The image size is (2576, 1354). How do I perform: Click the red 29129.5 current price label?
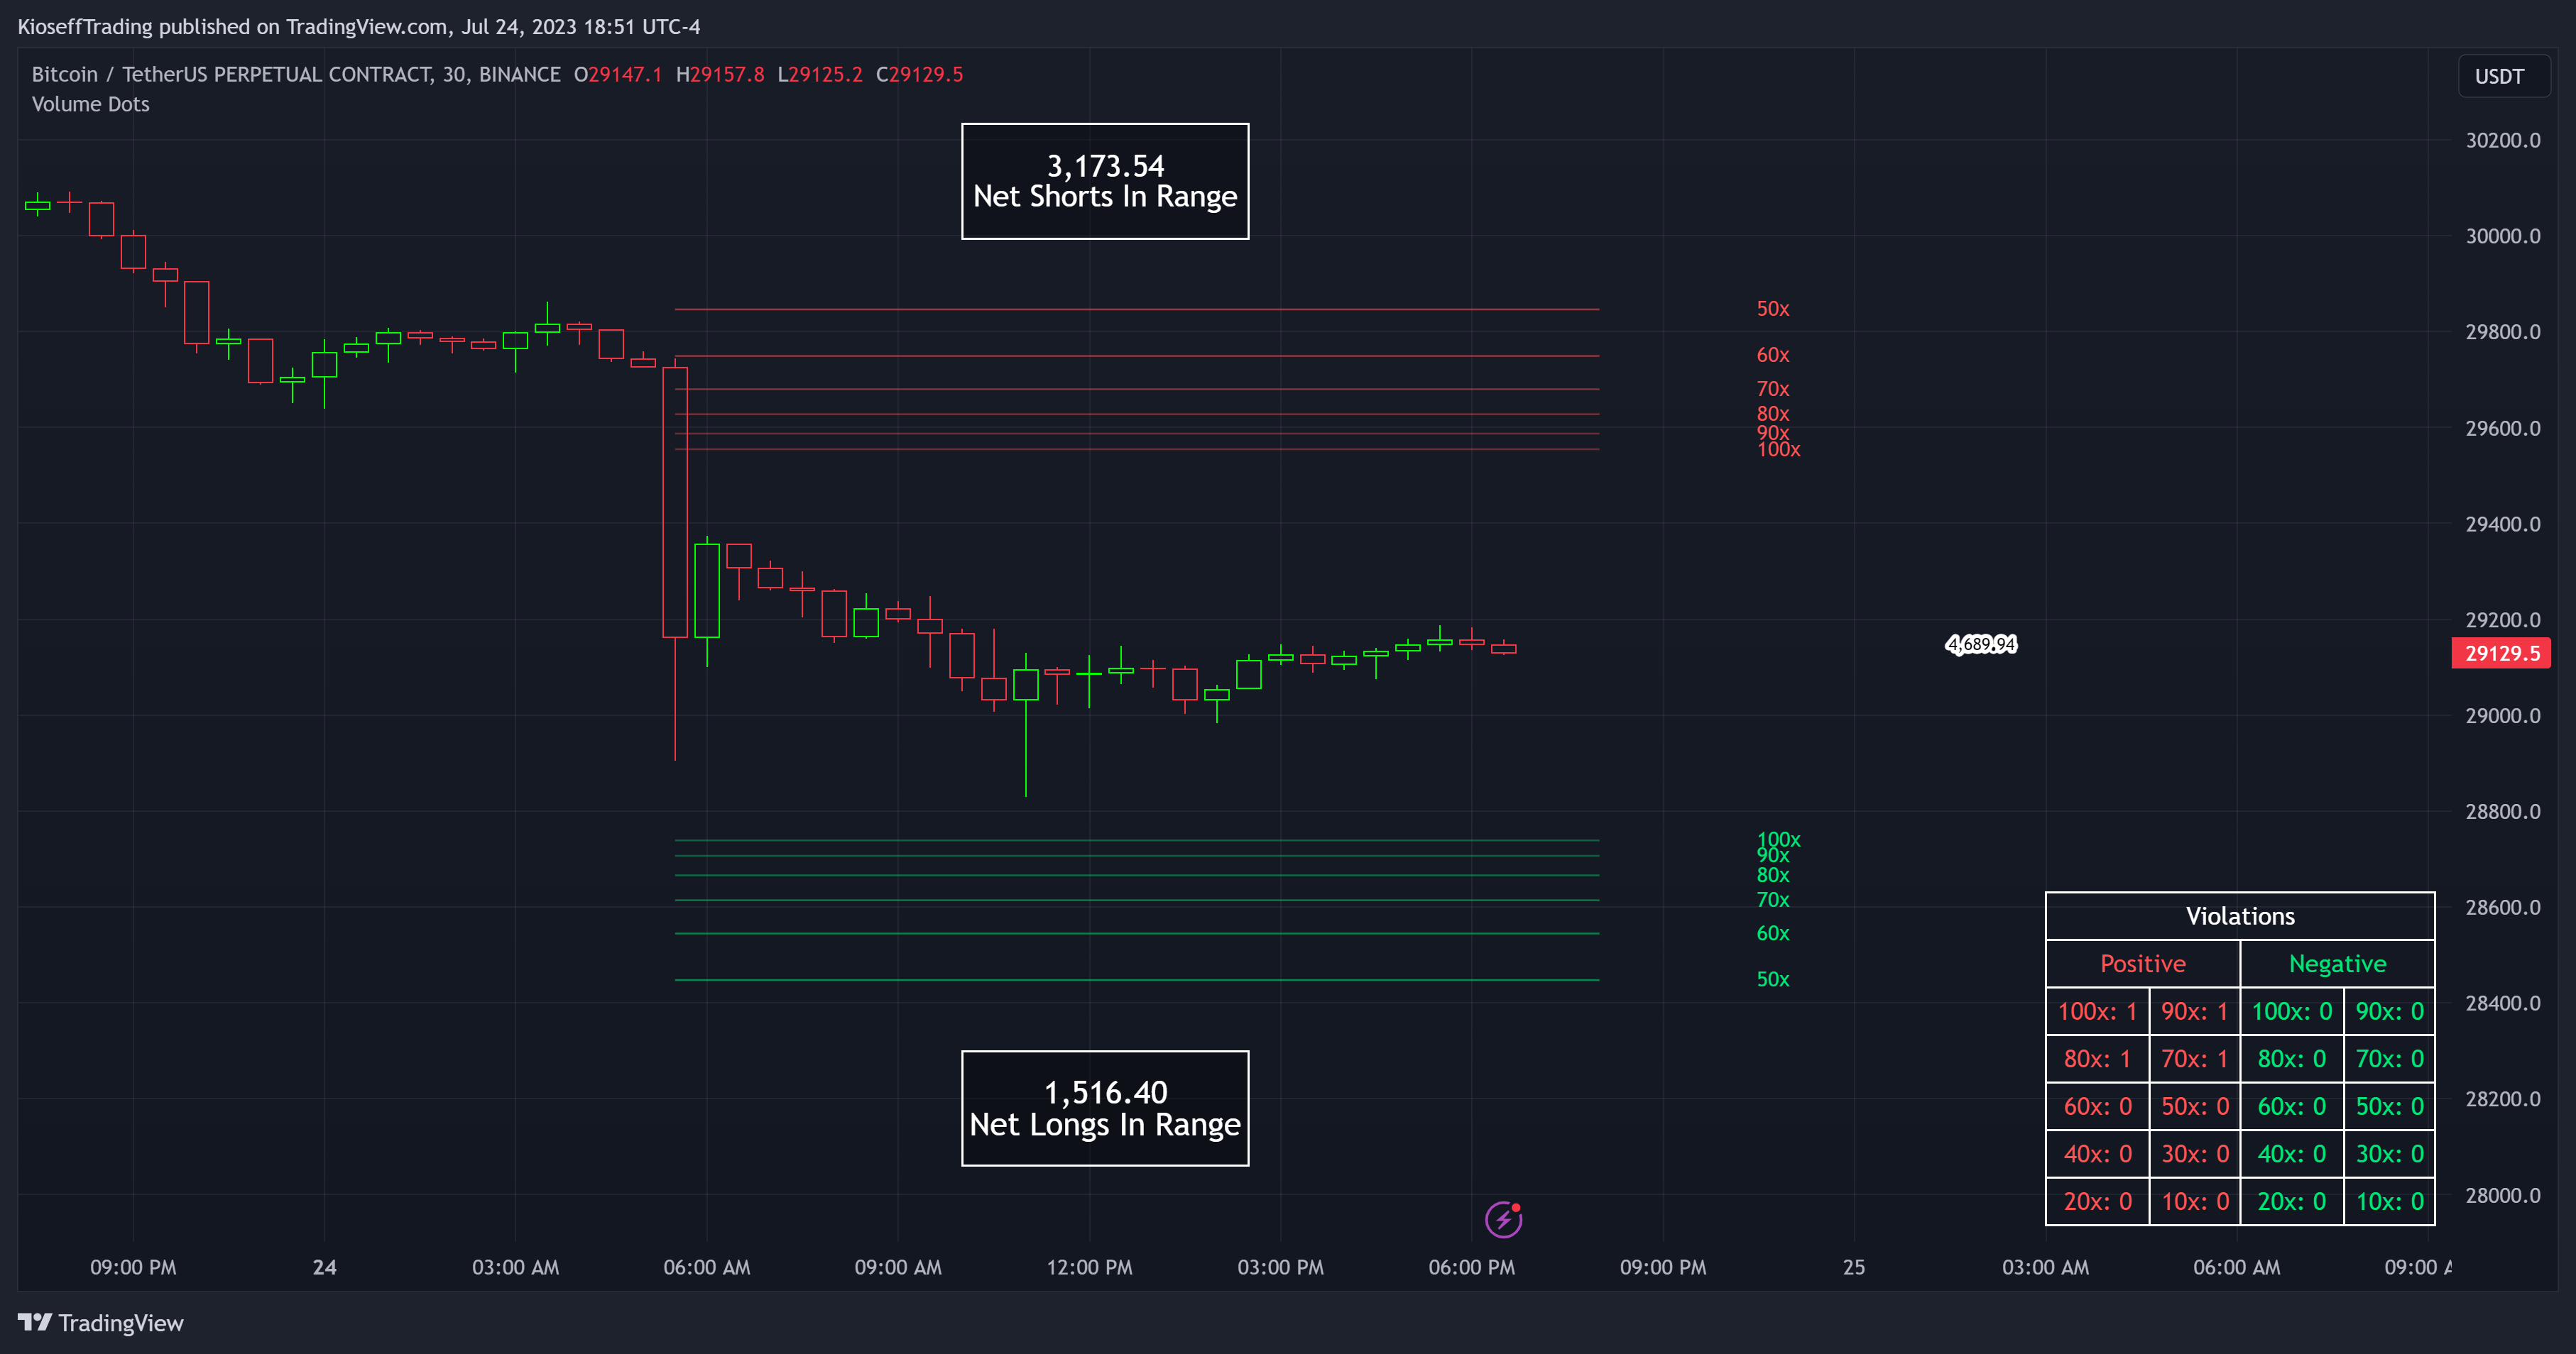[2501, 654]
